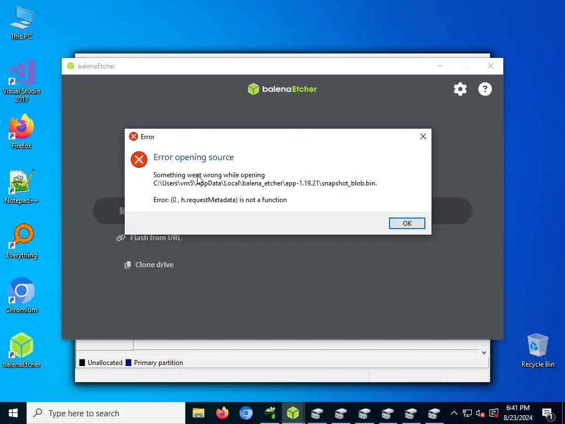Choose Flash from URL option
The image size is (565, 424).
tap(149, 237)
